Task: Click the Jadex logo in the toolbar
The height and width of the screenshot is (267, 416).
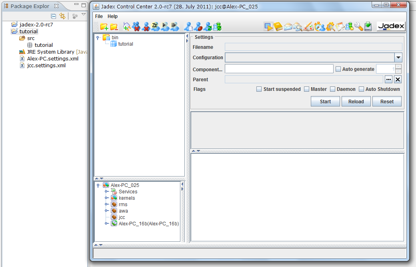Action: point(391,26)
